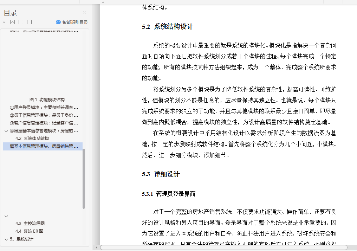Image resolution: width=357 pixels, height=251 pixels.
Task: Collapse the unlabeled node above 4.3 主控流程图
Action: (6, 216)
